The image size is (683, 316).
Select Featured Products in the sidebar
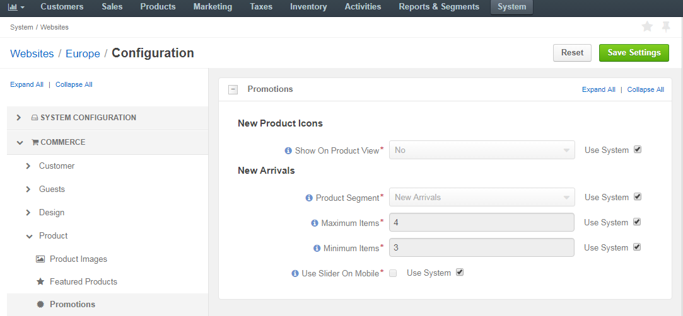click(x=84, y=281)
